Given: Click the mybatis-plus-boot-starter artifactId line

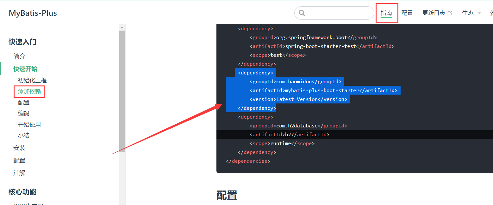Looking at the screenshot, I should (323, 91).
